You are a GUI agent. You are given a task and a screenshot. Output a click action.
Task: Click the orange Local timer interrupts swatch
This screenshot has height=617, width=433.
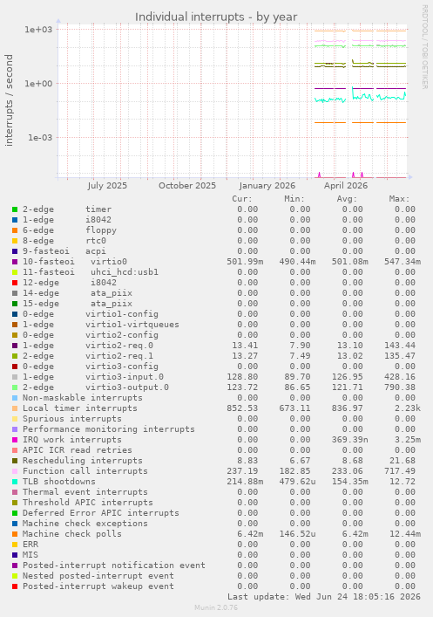coord(15,408)
